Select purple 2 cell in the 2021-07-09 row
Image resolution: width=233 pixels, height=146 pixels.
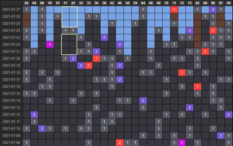click(221, 135)
